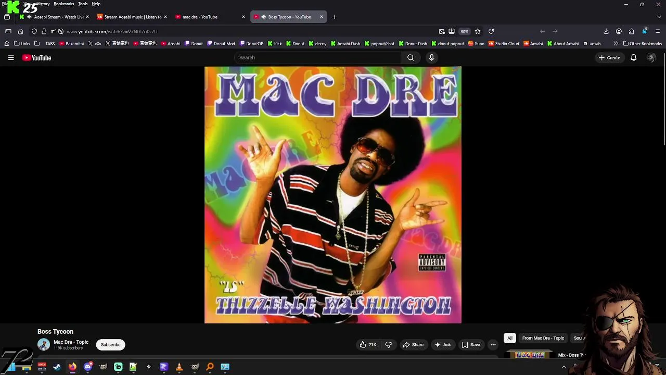
Task: Open the Bookmarks menu
Action: click(x=63, y=4)
